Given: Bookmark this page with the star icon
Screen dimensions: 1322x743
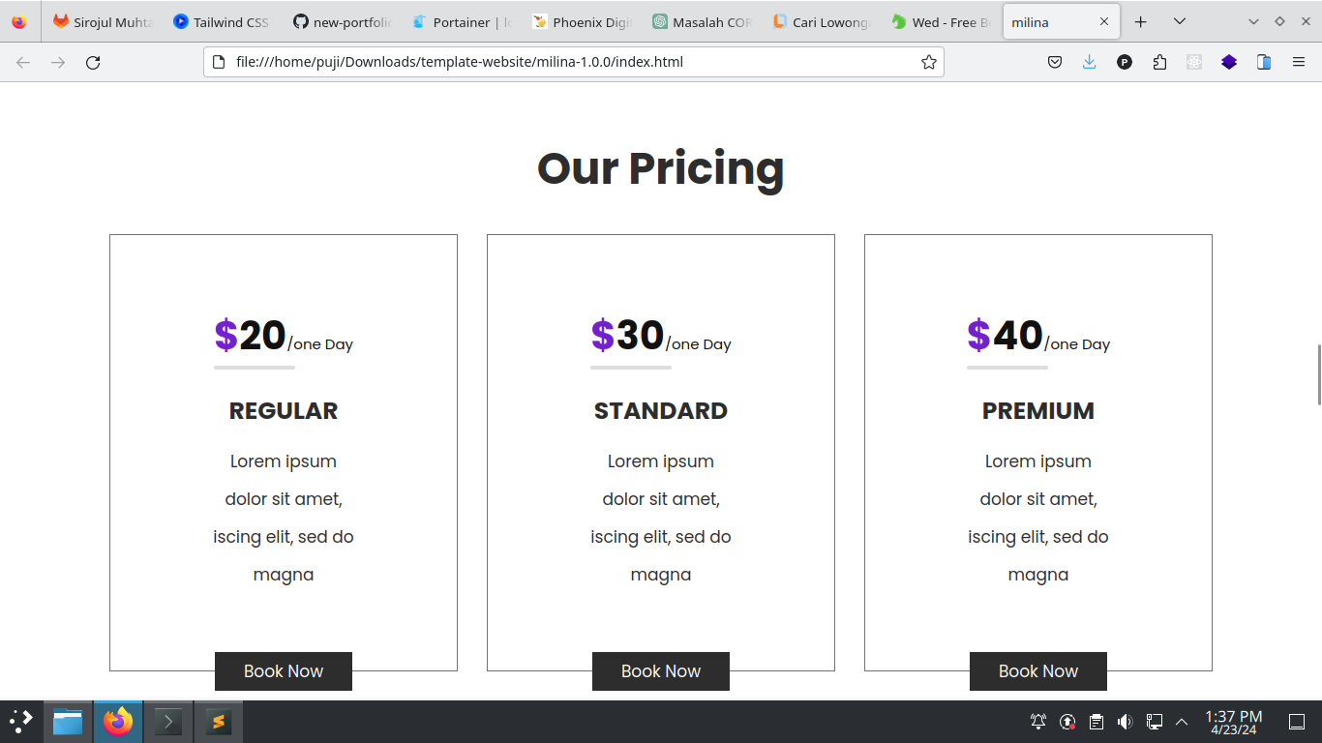Looking at the screenshot, I should pos(929,62).
